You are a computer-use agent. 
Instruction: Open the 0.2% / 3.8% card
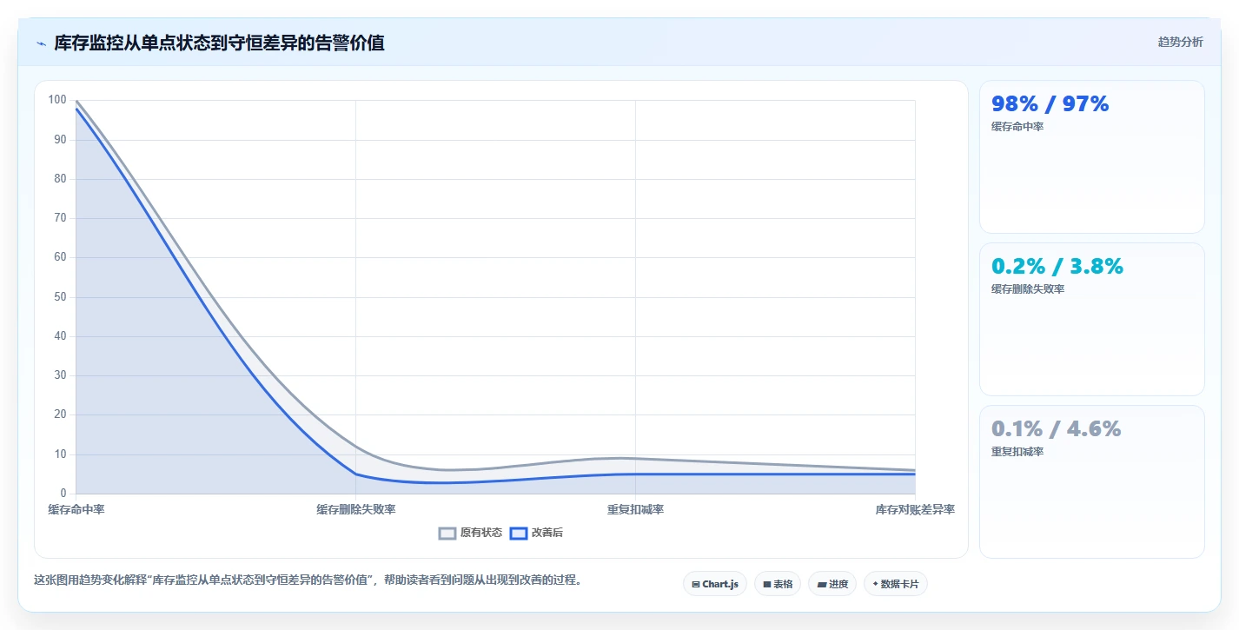coord(1092,320)
